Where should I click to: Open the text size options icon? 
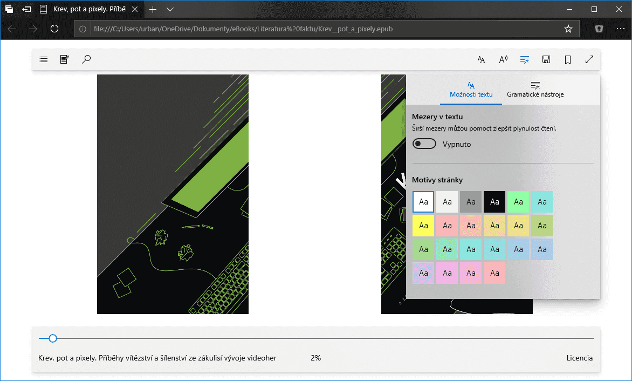coord(481,60)
